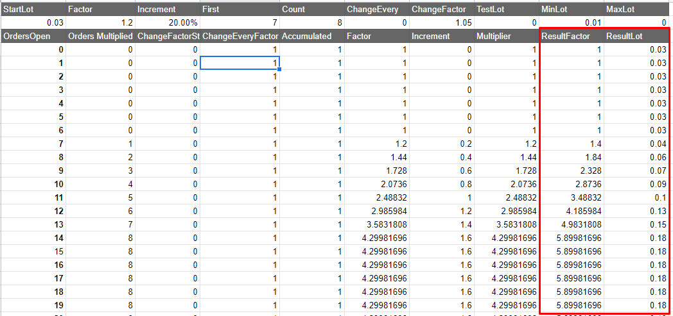This screenshot has height=316, width=673.
Task: Click the Increment value 0.6 in OrdersOpen row 9
Action: pyautogui.click(x=442, y=171)
